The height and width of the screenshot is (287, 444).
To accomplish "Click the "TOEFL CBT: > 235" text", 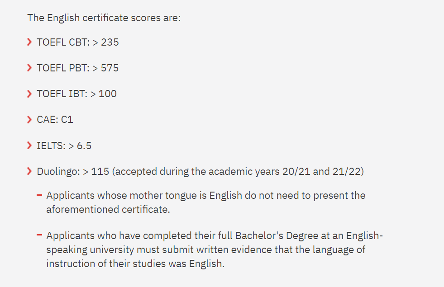I will tap(78, 42).
